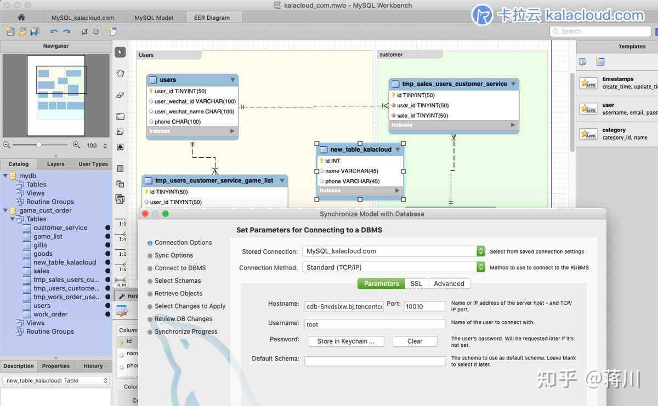Open the MySQL Model tab
Image resolution: width=658 pixels, height=406 pixels.
(154, 18)
